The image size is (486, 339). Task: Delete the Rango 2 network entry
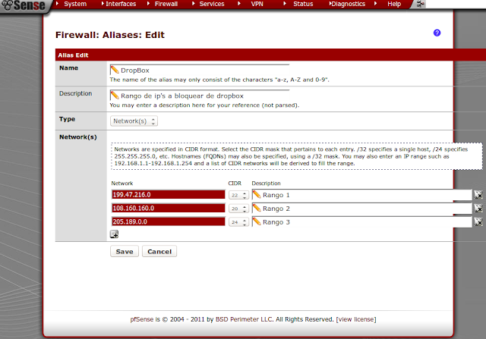(x=478, y=209)
